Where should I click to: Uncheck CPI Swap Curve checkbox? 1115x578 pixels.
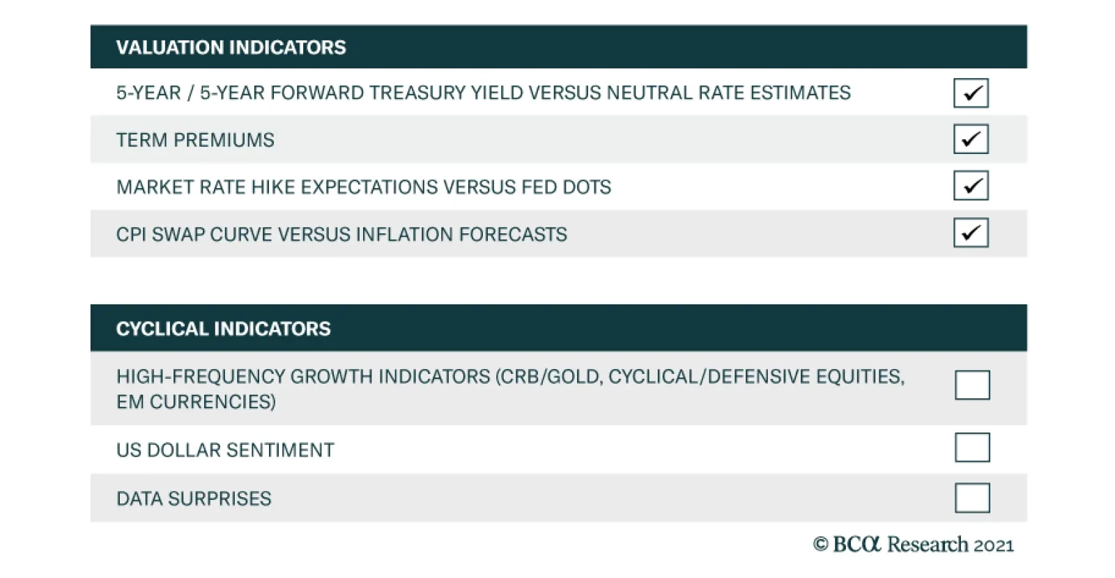tap(971, 233)
